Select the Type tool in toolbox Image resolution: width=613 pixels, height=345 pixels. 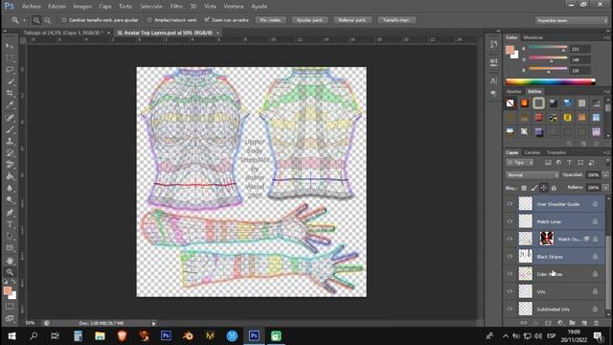click(x=10, y=224)
